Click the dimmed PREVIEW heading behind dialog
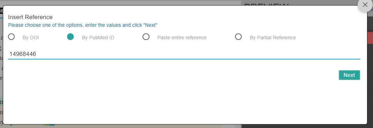 coord(266,4)
